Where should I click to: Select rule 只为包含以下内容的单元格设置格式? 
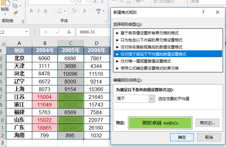pos(168,40)
